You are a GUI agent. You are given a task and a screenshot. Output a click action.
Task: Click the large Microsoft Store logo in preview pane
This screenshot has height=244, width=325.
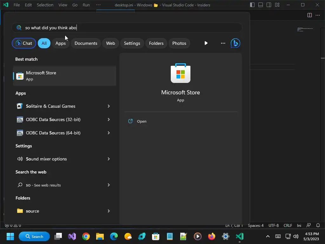coord(180,73)
